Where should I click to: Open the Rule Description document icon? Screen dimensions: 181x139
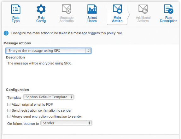168,9
